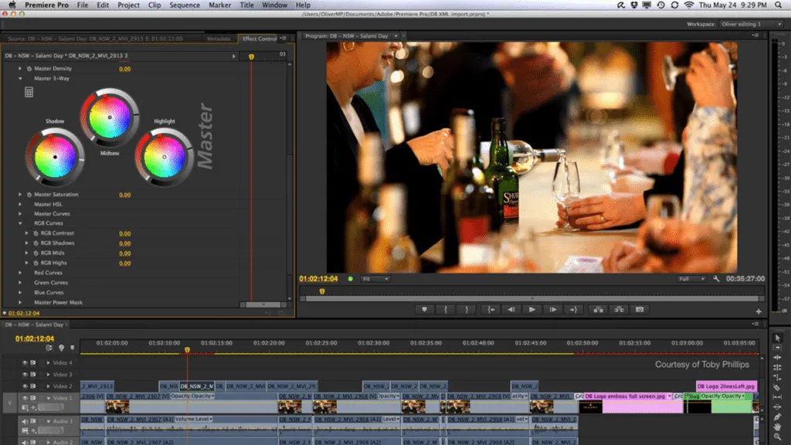Expand the Master HSL section
The width and height of the screenshot is (791, 445).
[x=20, y=204]
